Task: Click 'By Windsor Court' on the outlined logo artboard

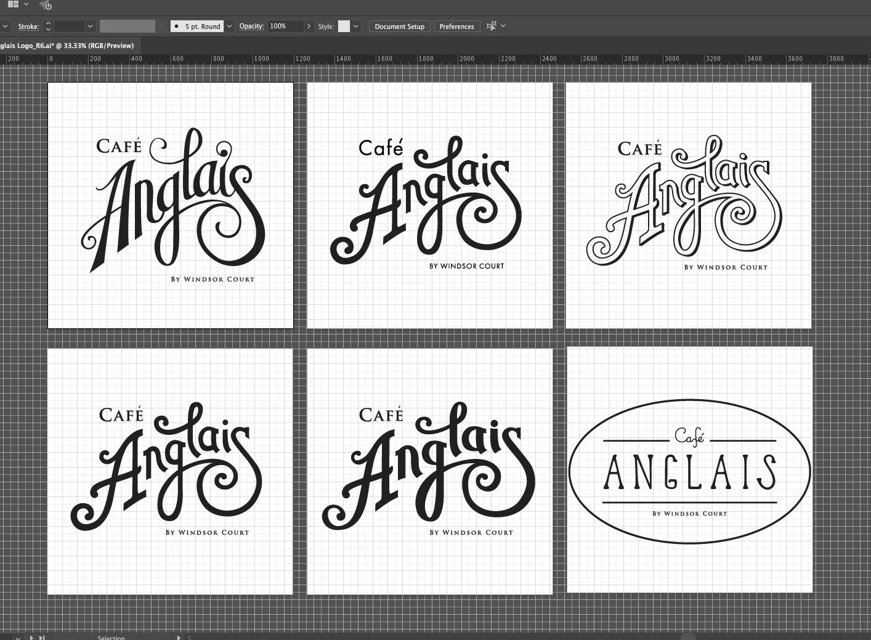Action: coord(726,267)
